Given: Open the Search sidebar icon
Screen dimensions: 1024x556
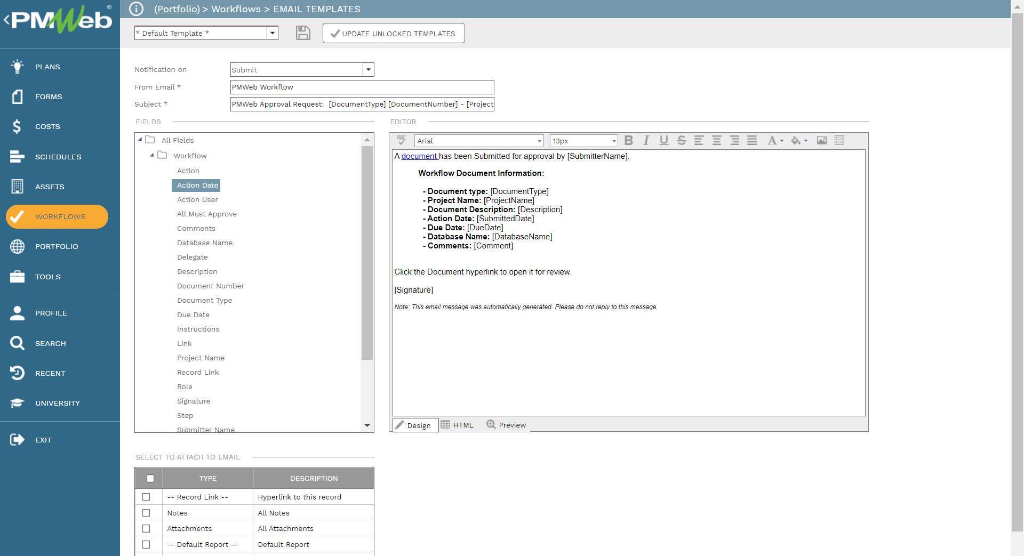Looking at the screenshot, I should tap(17, 343).
